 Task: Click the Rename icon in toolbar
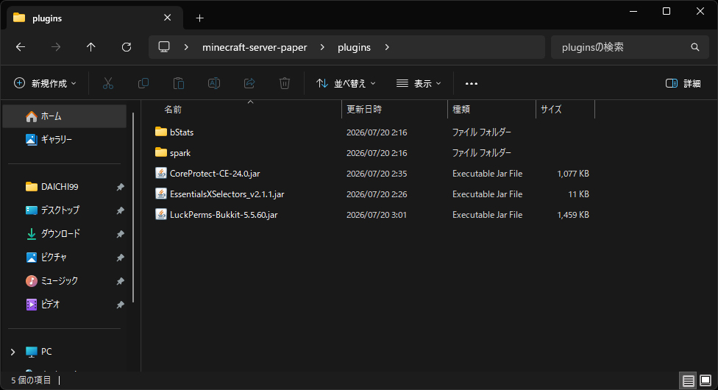[214, 83]
